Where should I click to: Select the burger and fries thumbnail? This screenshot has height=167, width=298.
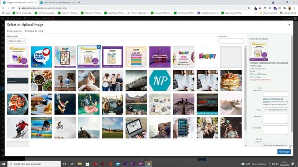(x=41, y=104)
